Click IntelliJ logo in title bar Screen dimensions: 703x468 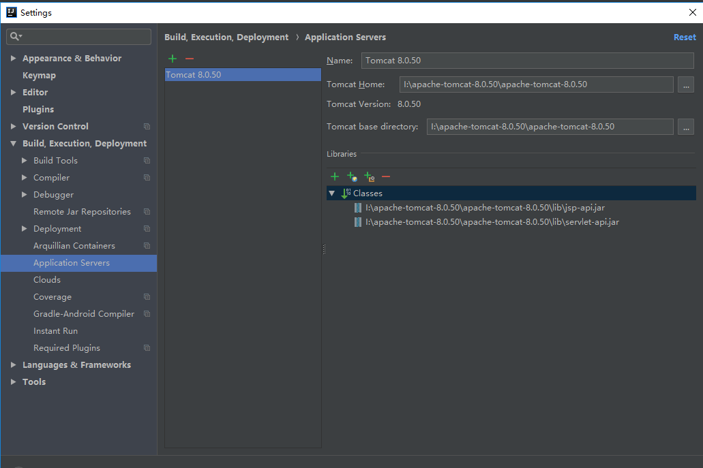tap(12, 12)
